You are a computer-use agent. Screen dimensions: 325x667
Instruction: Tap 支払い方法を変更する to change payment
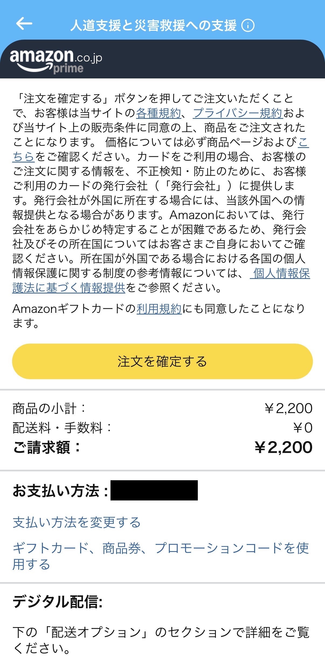[x=77, y=522]
